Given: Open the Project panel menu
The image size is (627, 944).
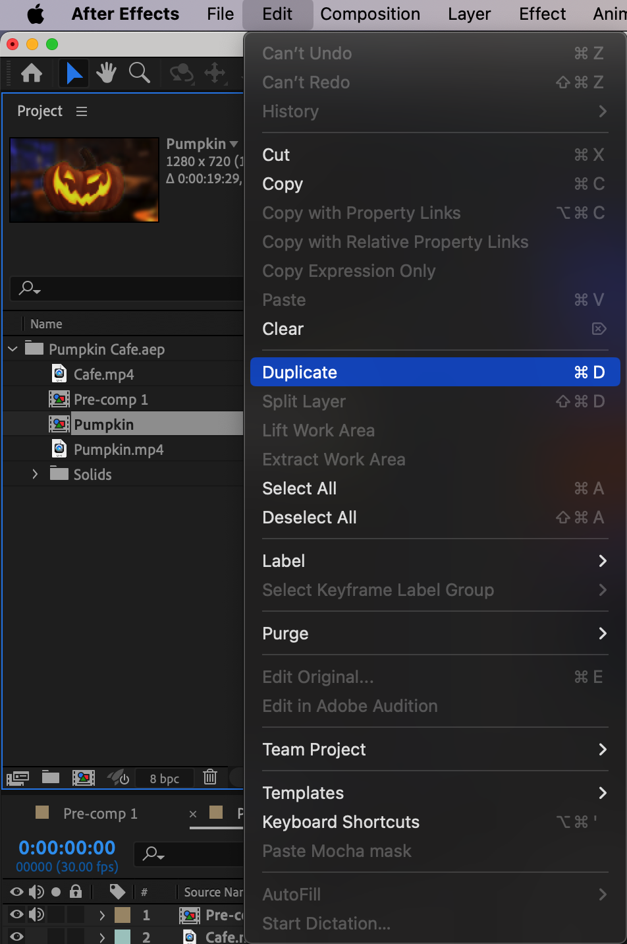Looking at the screenshot, I should [82, 111].
